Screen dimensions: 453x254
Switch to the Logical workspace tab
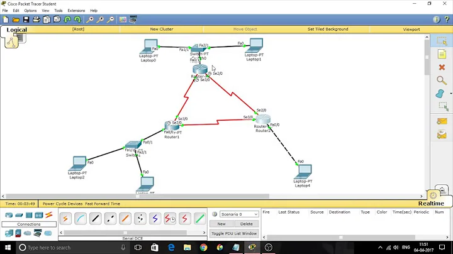17,30
